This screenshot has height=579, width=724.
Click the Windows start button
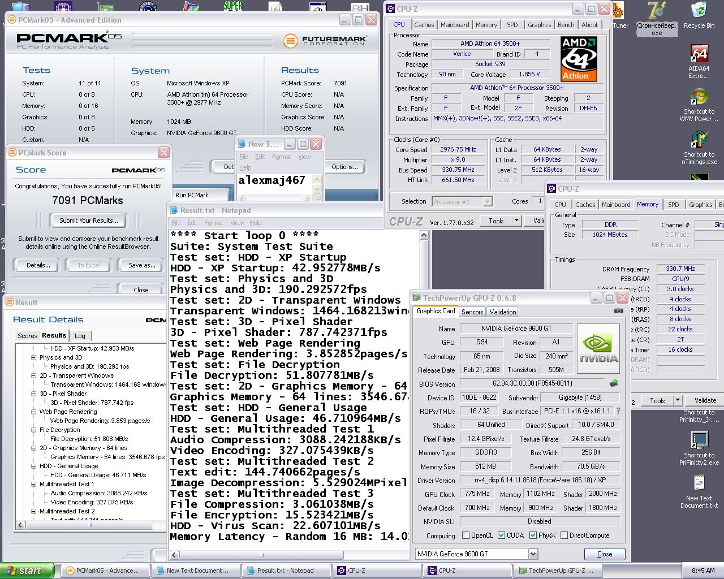28,571
